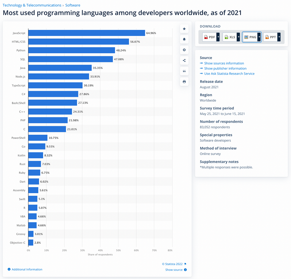Click the info icon beside Show source
The image size is (291, 279).
tap(185, 270)
